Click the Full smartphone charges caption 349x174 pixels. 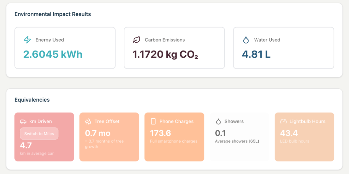pyautogui.click(x=173, y=141)
